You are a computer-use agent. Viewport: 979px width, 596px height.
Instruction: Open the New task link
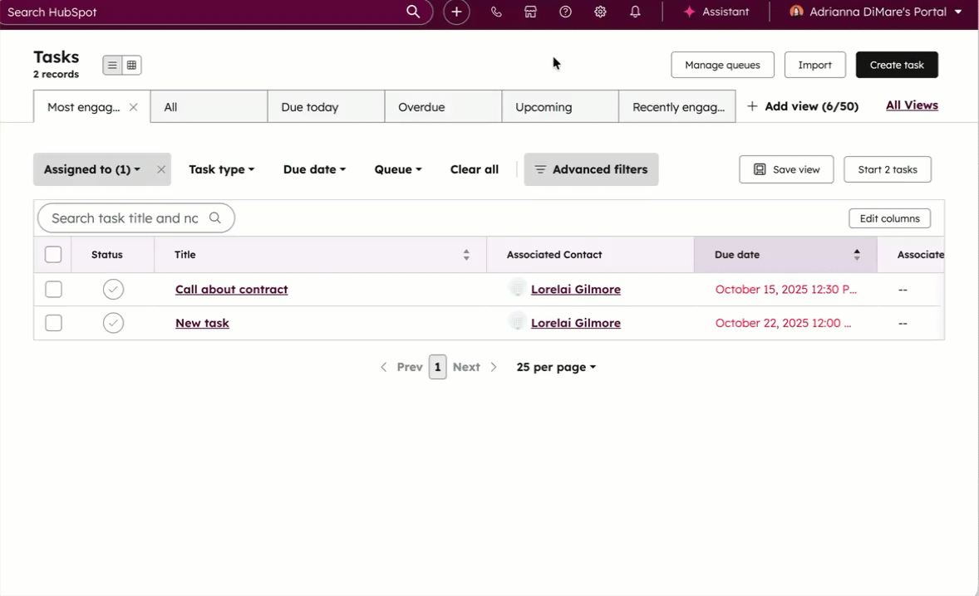202,323
